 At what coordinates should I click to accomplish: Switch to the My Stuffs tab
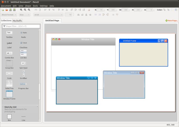pos(17,21)
